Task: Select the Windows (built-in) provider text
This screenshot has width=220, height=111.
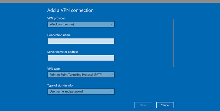Action: click(x=62, y=24)
